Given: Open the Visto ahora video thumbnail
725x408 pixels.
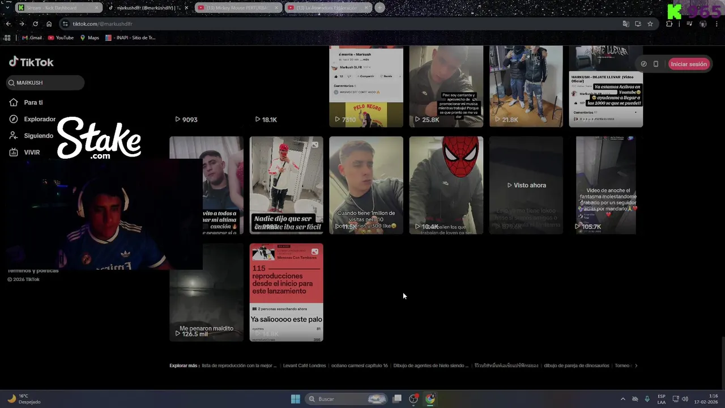Looking at the screenshot, I should tap(526, 185).
